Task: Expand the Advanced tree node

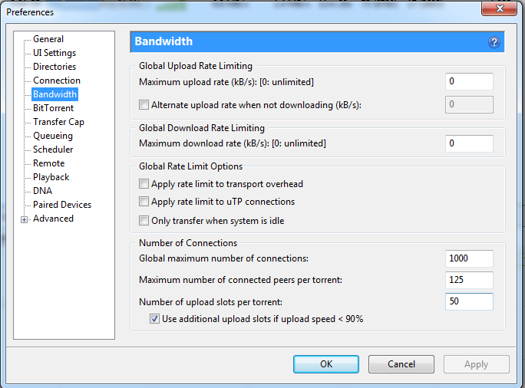Action: tap(24, 220)
